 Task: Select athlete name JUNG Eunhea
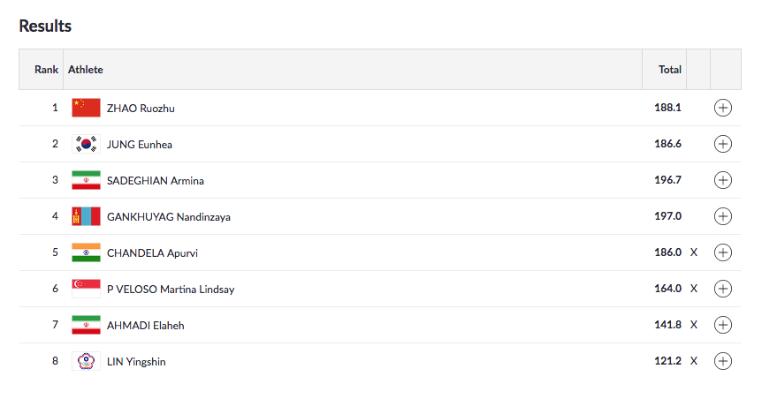(139, 144)
